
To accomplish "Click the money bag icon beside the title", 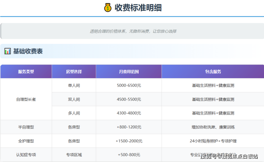I will [108, 7].
